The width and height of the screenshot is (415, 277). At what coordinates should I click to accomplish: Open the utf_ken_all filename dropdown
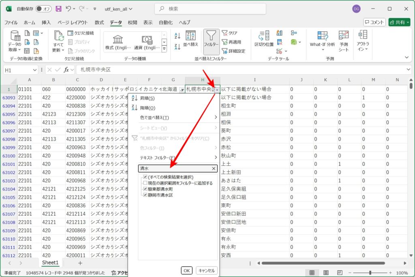(x=130, y=9)
